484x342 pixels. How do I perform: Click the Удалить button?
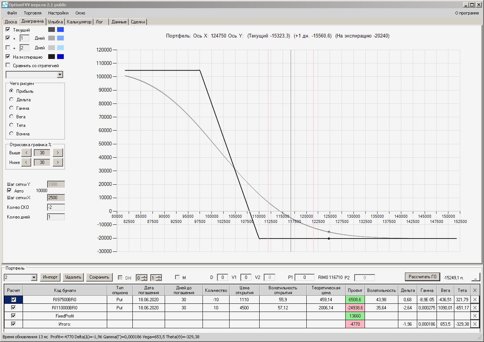click(73, 277)
